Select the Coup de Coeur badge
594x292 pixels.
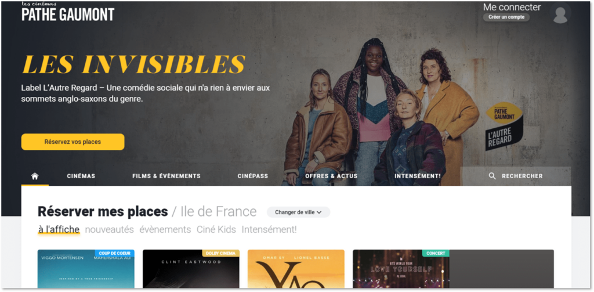coord(115,253)
